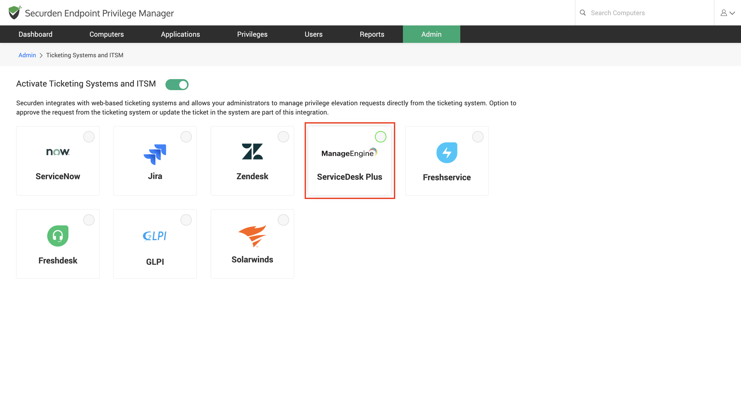
Task: Click the Solarwinds label
Action: 252,259
